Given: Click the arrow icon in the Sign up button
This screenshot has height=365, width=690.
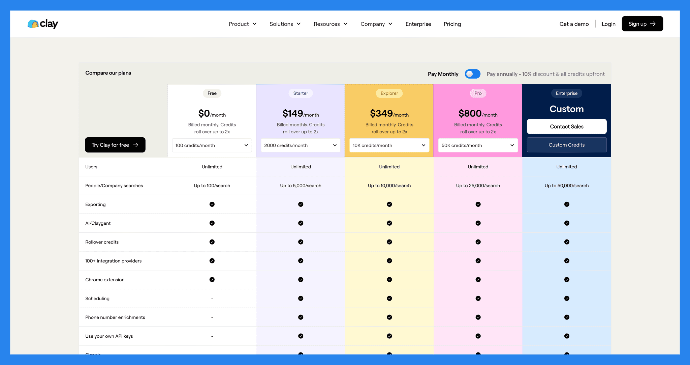Looking at the screenshot, I should [653, 24].
